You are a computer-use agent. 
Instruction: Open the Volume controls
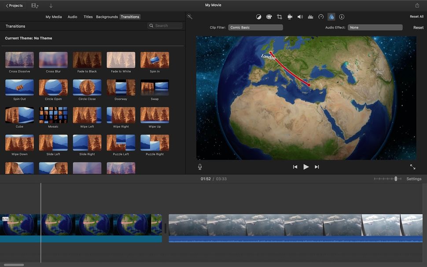[300, 16]
